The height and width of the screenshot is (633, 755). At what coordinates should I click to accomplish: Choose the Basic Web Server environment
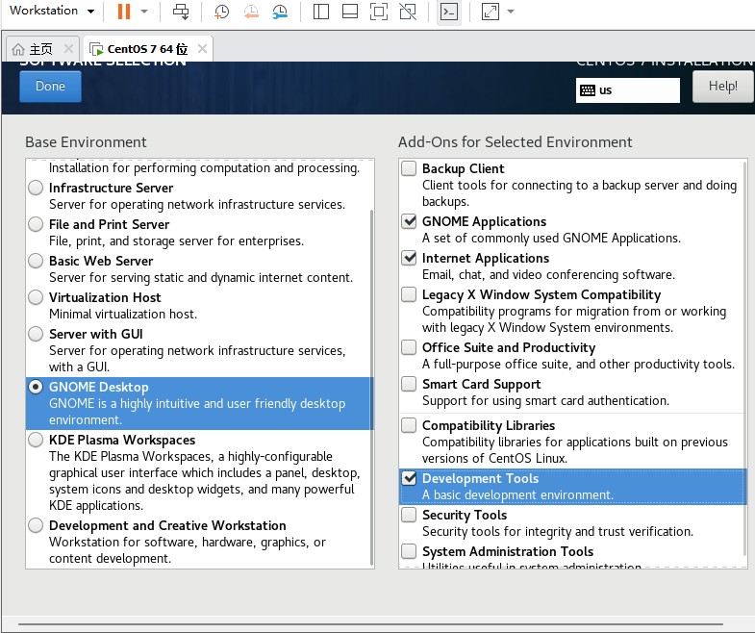36,261
